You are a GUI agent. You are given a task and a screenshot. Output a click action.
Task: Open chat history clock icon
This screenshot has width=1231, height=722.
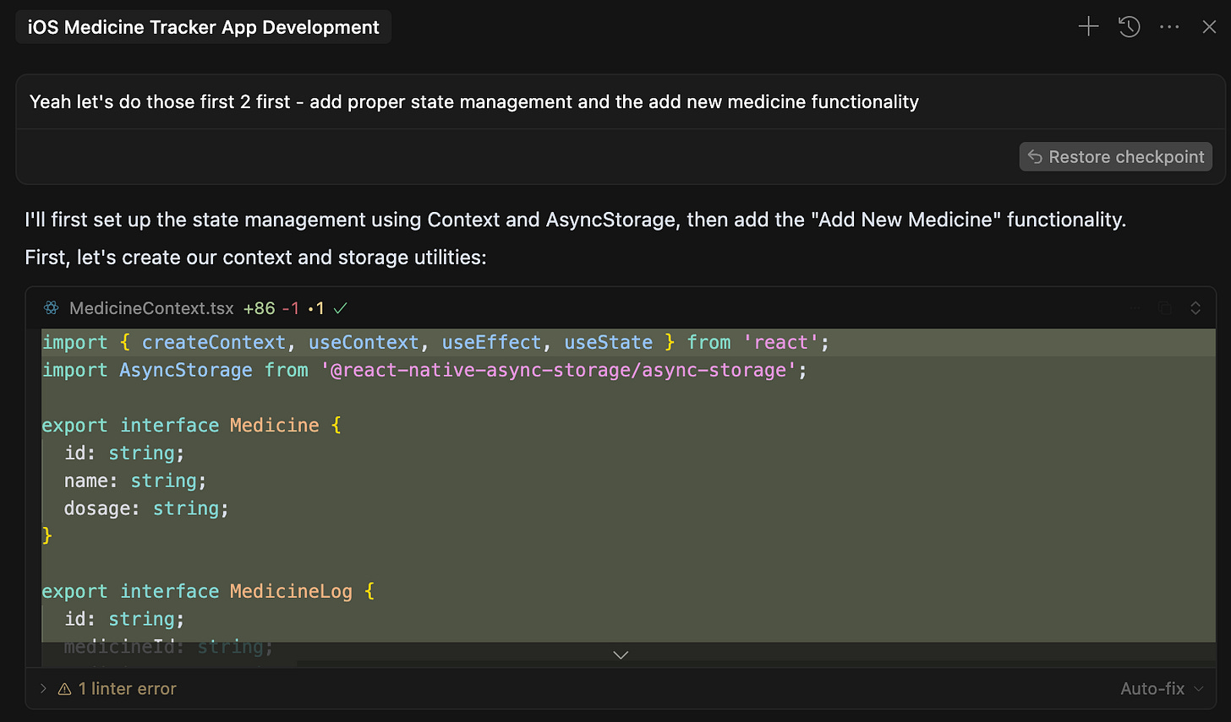tap(1130, 27)
